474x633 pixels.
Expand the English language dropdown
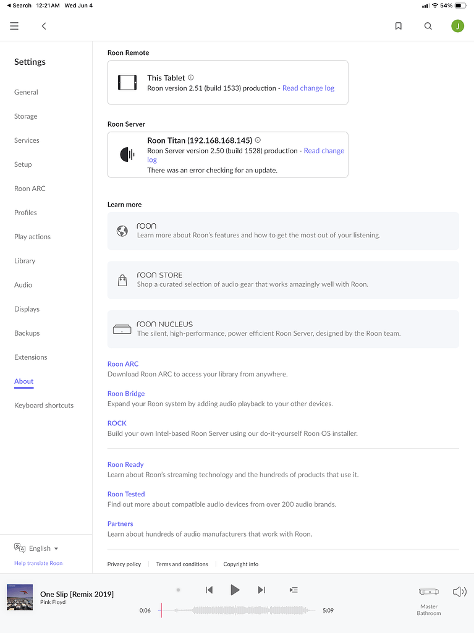[40, 548]
